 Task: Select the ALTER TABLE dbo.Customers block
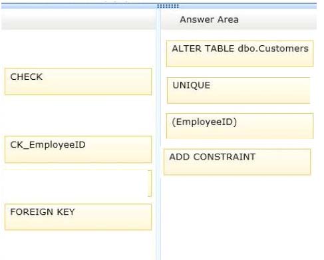tap(240, 54)
